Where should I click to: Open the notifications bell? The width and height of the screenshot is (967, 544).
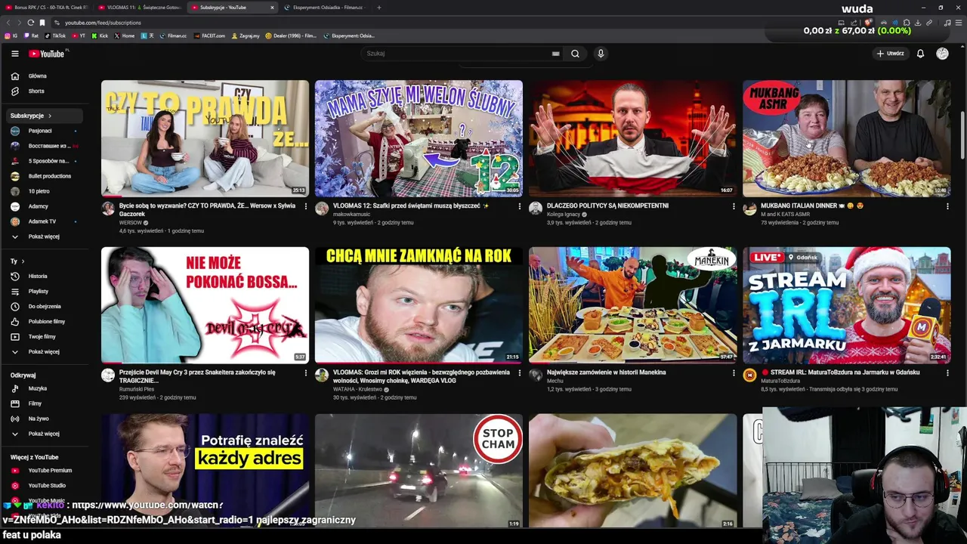[x=920, y=54]
